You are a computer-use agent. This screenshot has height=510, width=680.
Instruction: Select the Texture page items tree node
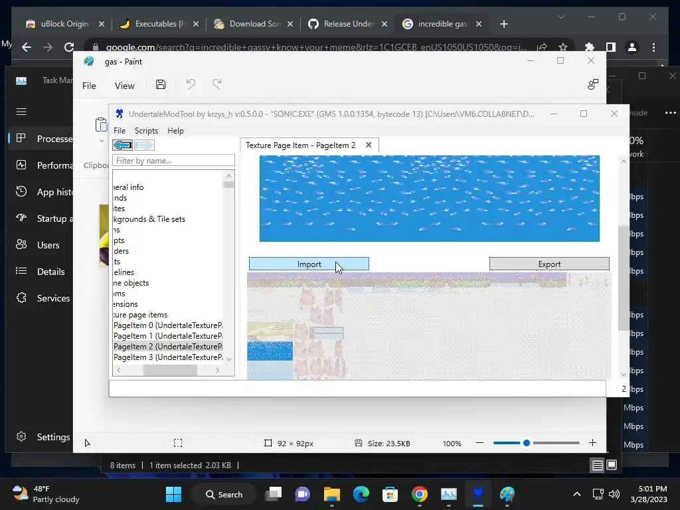[x=140, y=314]
